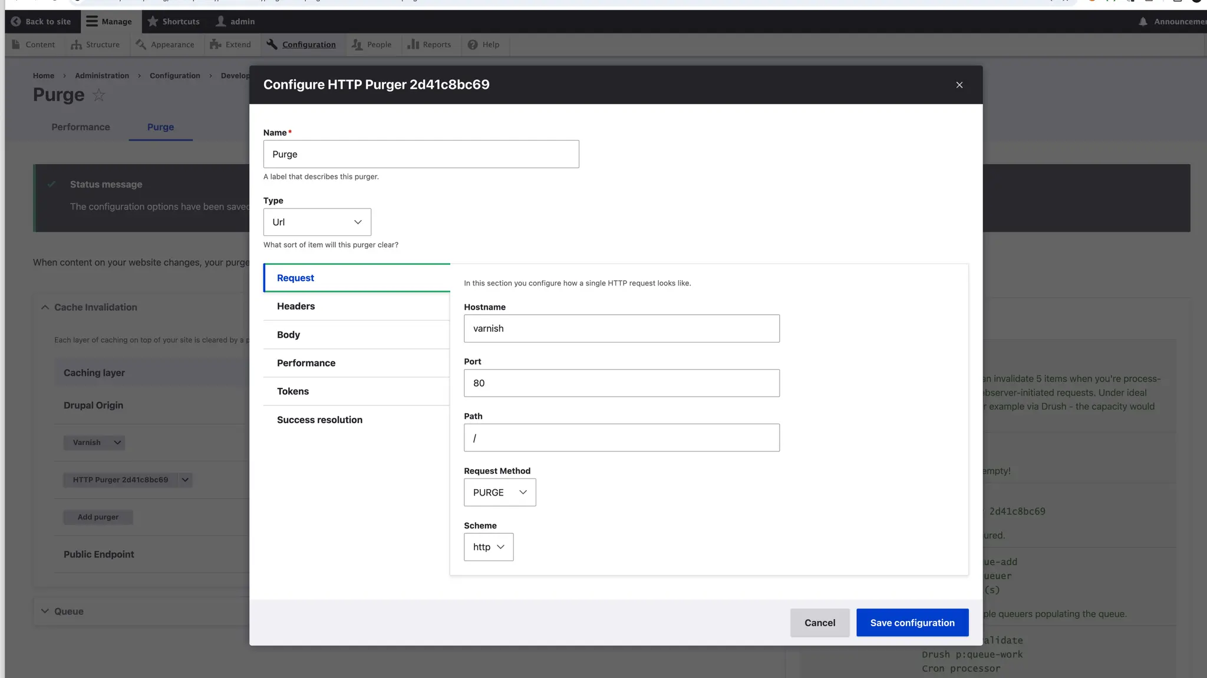Click the Extend puzzle piece icon

pos(216,45)
